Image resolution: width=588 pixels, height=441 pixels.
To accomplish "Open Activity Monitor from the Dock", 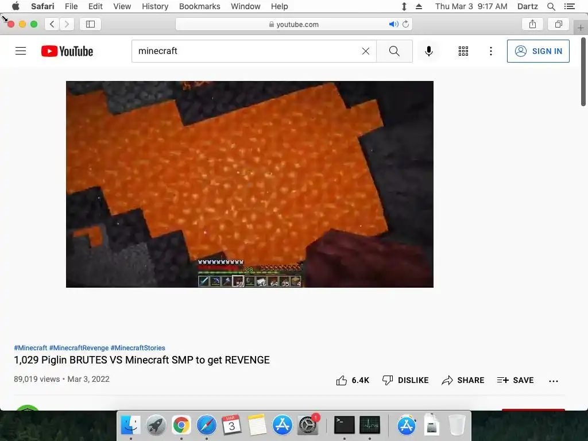I will pos(370,425).
